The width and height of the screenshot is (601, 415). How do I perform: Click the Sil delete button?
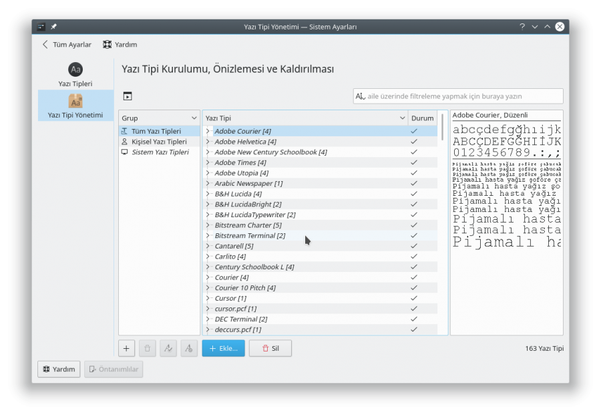point(270,348)
